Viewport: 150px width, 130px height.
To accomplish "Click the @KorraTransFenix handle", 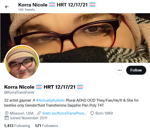I will (x=19, y=92).
